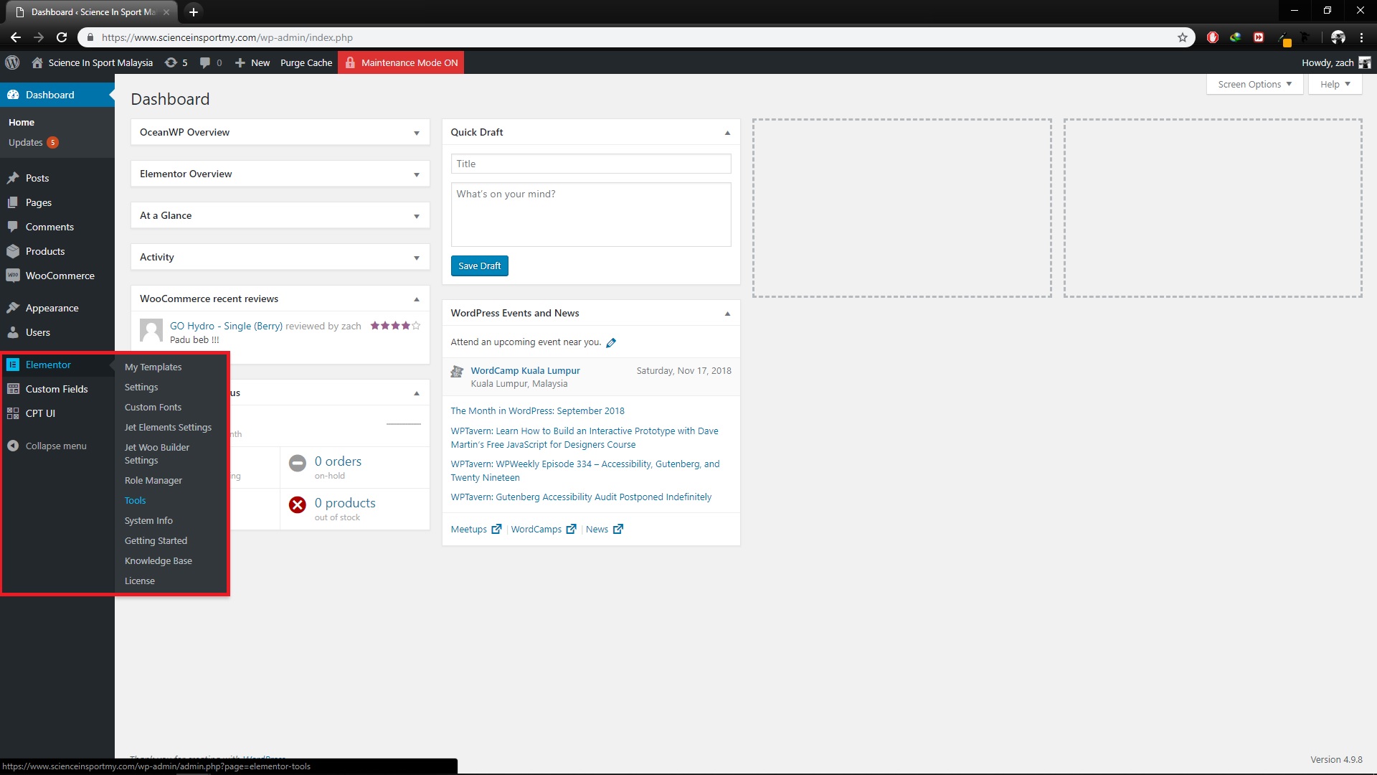Collapse WordPress Events and News widget
This screenshot has width=1377, height=775.
(727, 314)
